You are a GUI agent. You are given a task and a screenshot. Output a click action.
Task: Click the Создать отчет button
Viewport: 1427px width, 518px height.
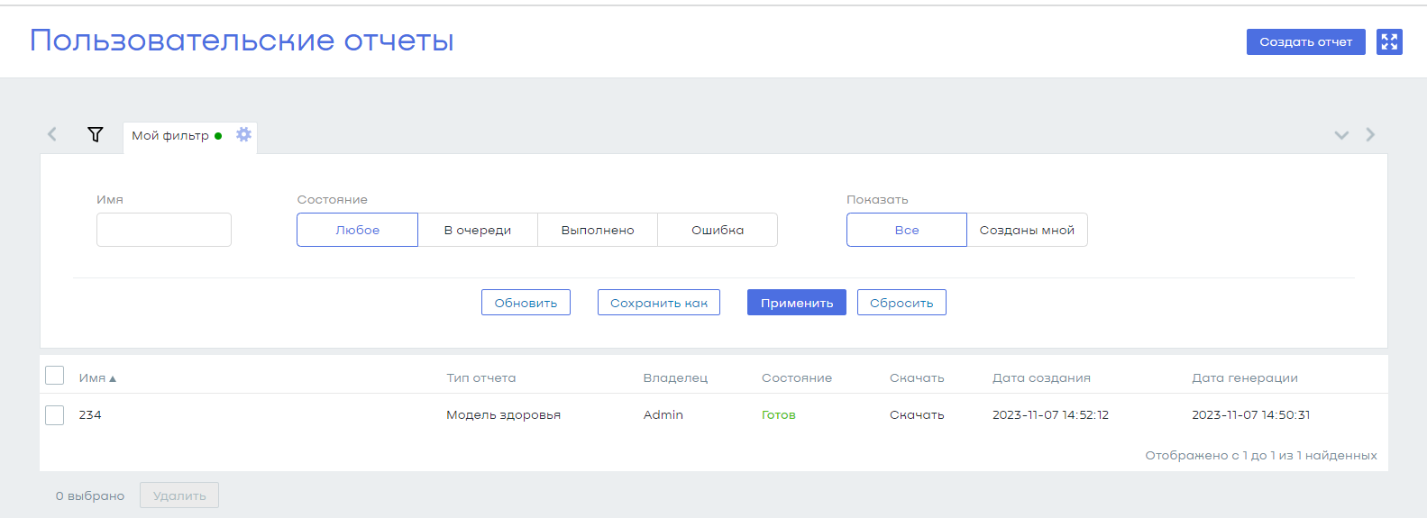[x=1305, y=41]
